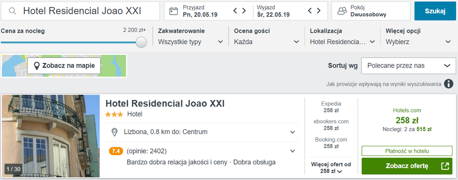This screenshot has height=180, width=458.
Task: Select the Booking.com 258 zł offer
Action: pos(331,143)
